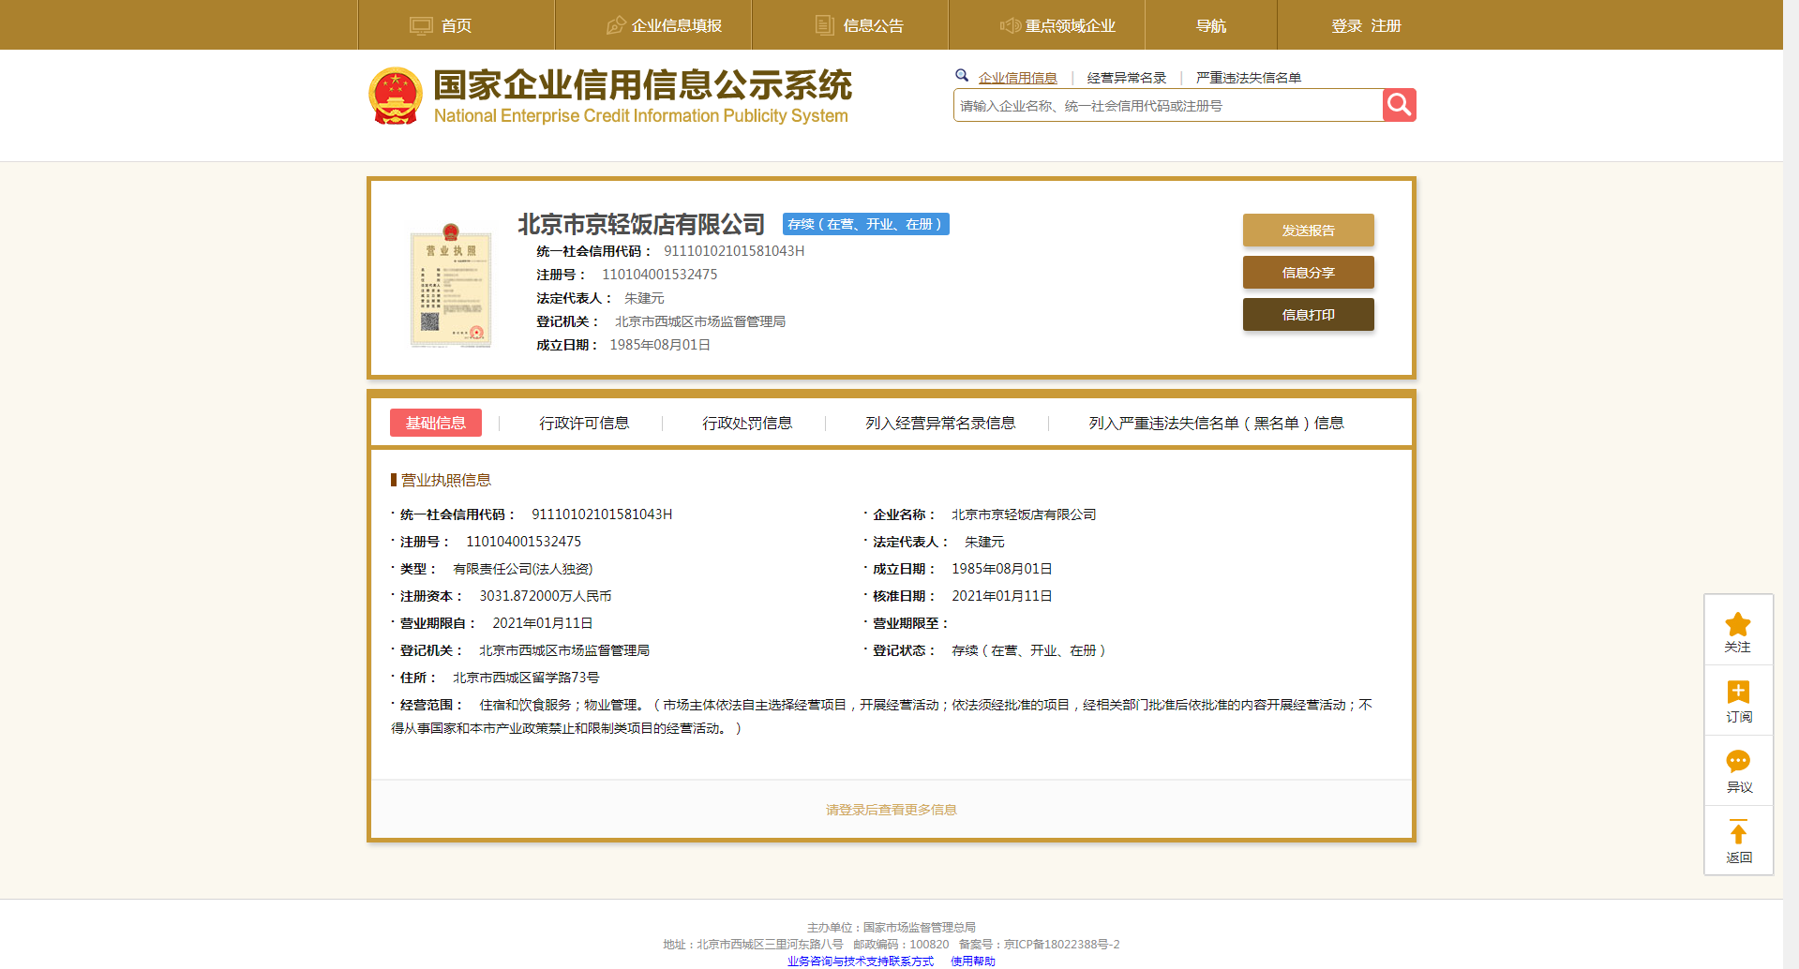This screenshot has height=969, width=1799.
Task: Switch to the 行政处罚信息 tab
Action: (747, 423)
